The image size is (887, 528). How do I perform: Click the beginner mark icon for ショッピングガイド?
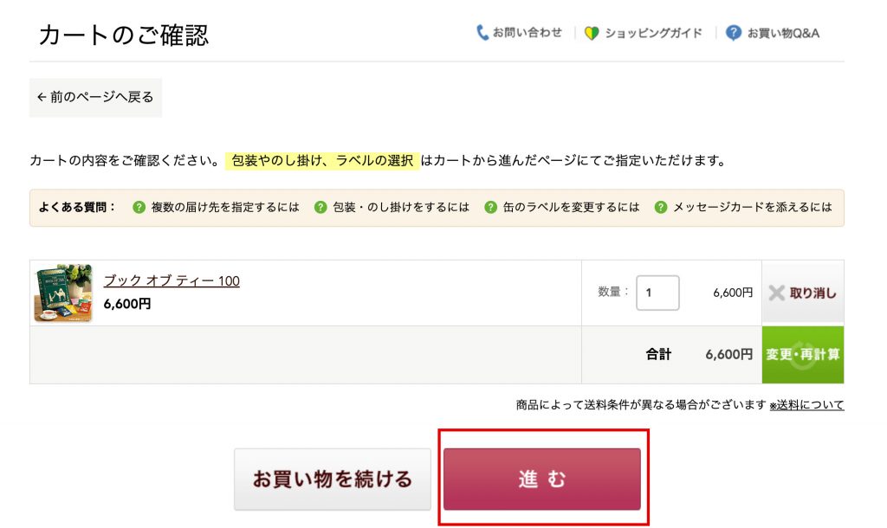tap(592, 33)
